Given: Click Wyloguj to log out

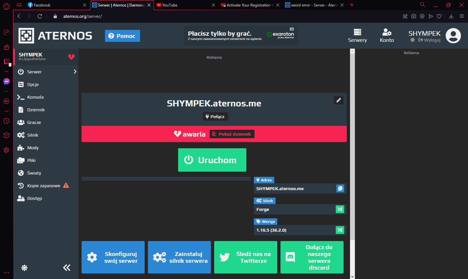Looking at the screenshot, I should [429, 40].
